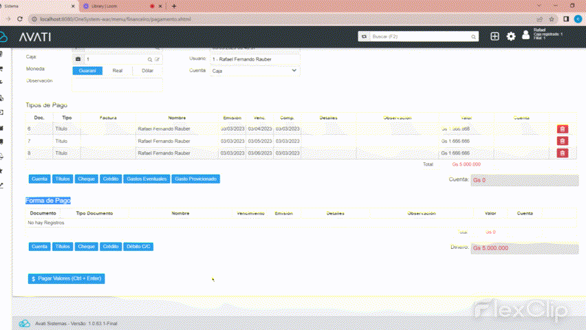Select Guaraní currency
586x330 pixels.
coord(87,71)
